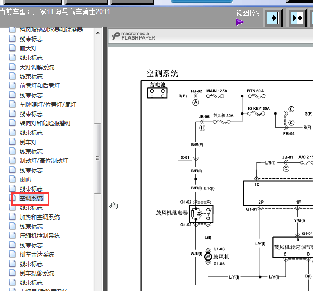Image resolution: width=313 pixels, height=291 pixels.
Task: Open 加热和空调系统 diagram entry
Action: [x=40, y=217]
